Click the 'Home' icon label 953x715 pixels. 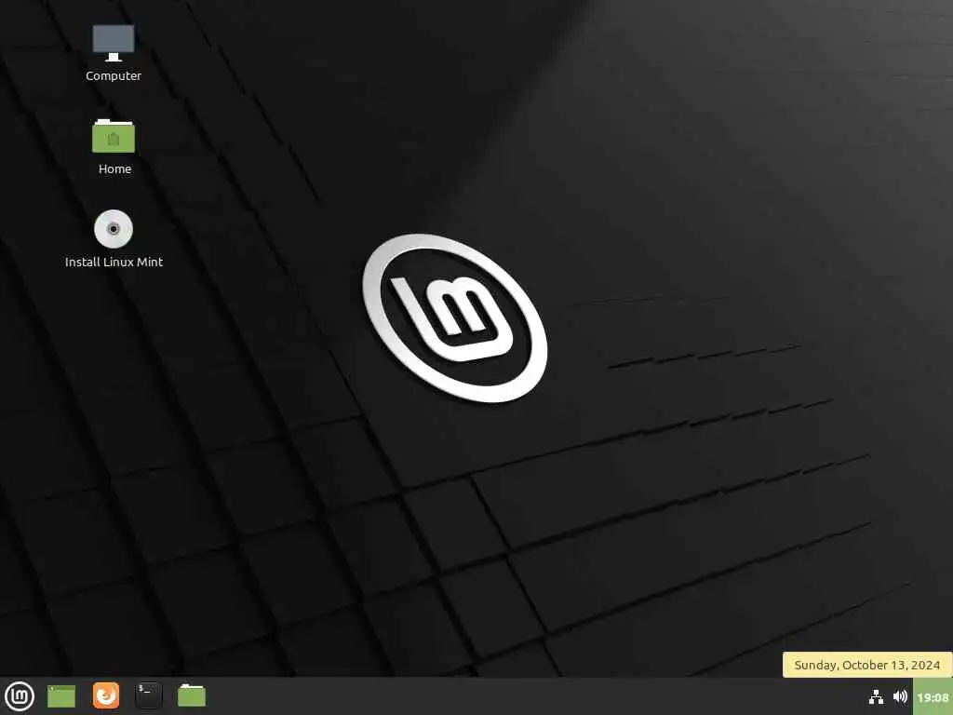pyautogui.click(x=114, y=169)
